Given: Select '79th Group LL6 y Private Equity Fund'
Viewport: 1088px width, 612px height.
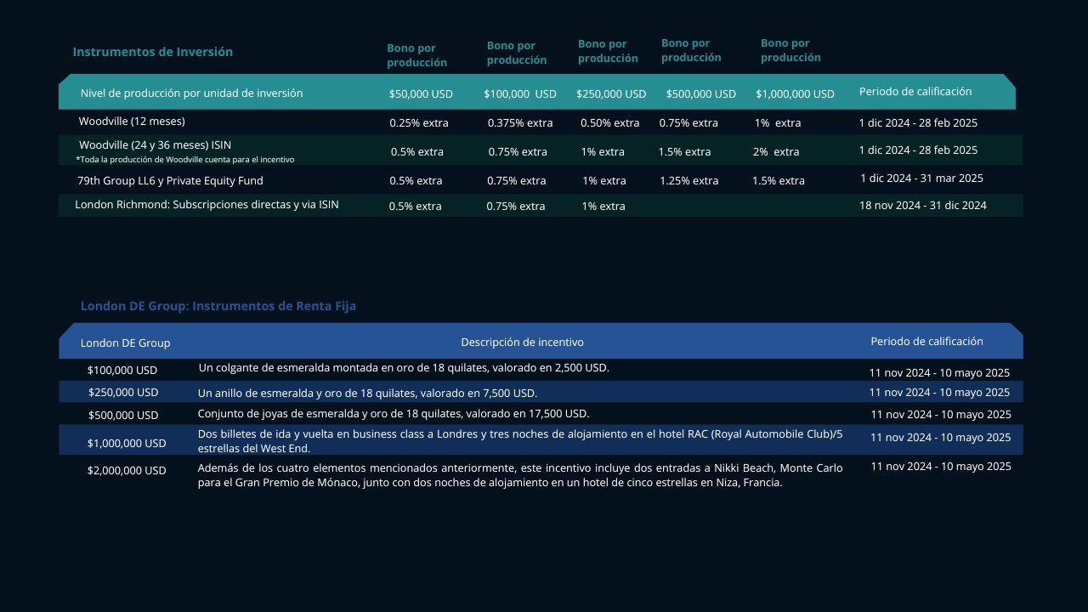Looking at the screenshot, I should tap(170, 181).
